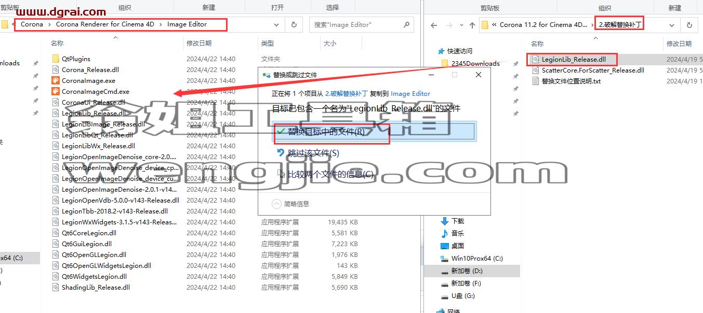Click the search magnifier in Image Editor search box
Image resolution: width=703 pixels, height=313 pixels.
pyautogui.click(x=406, y=24)
